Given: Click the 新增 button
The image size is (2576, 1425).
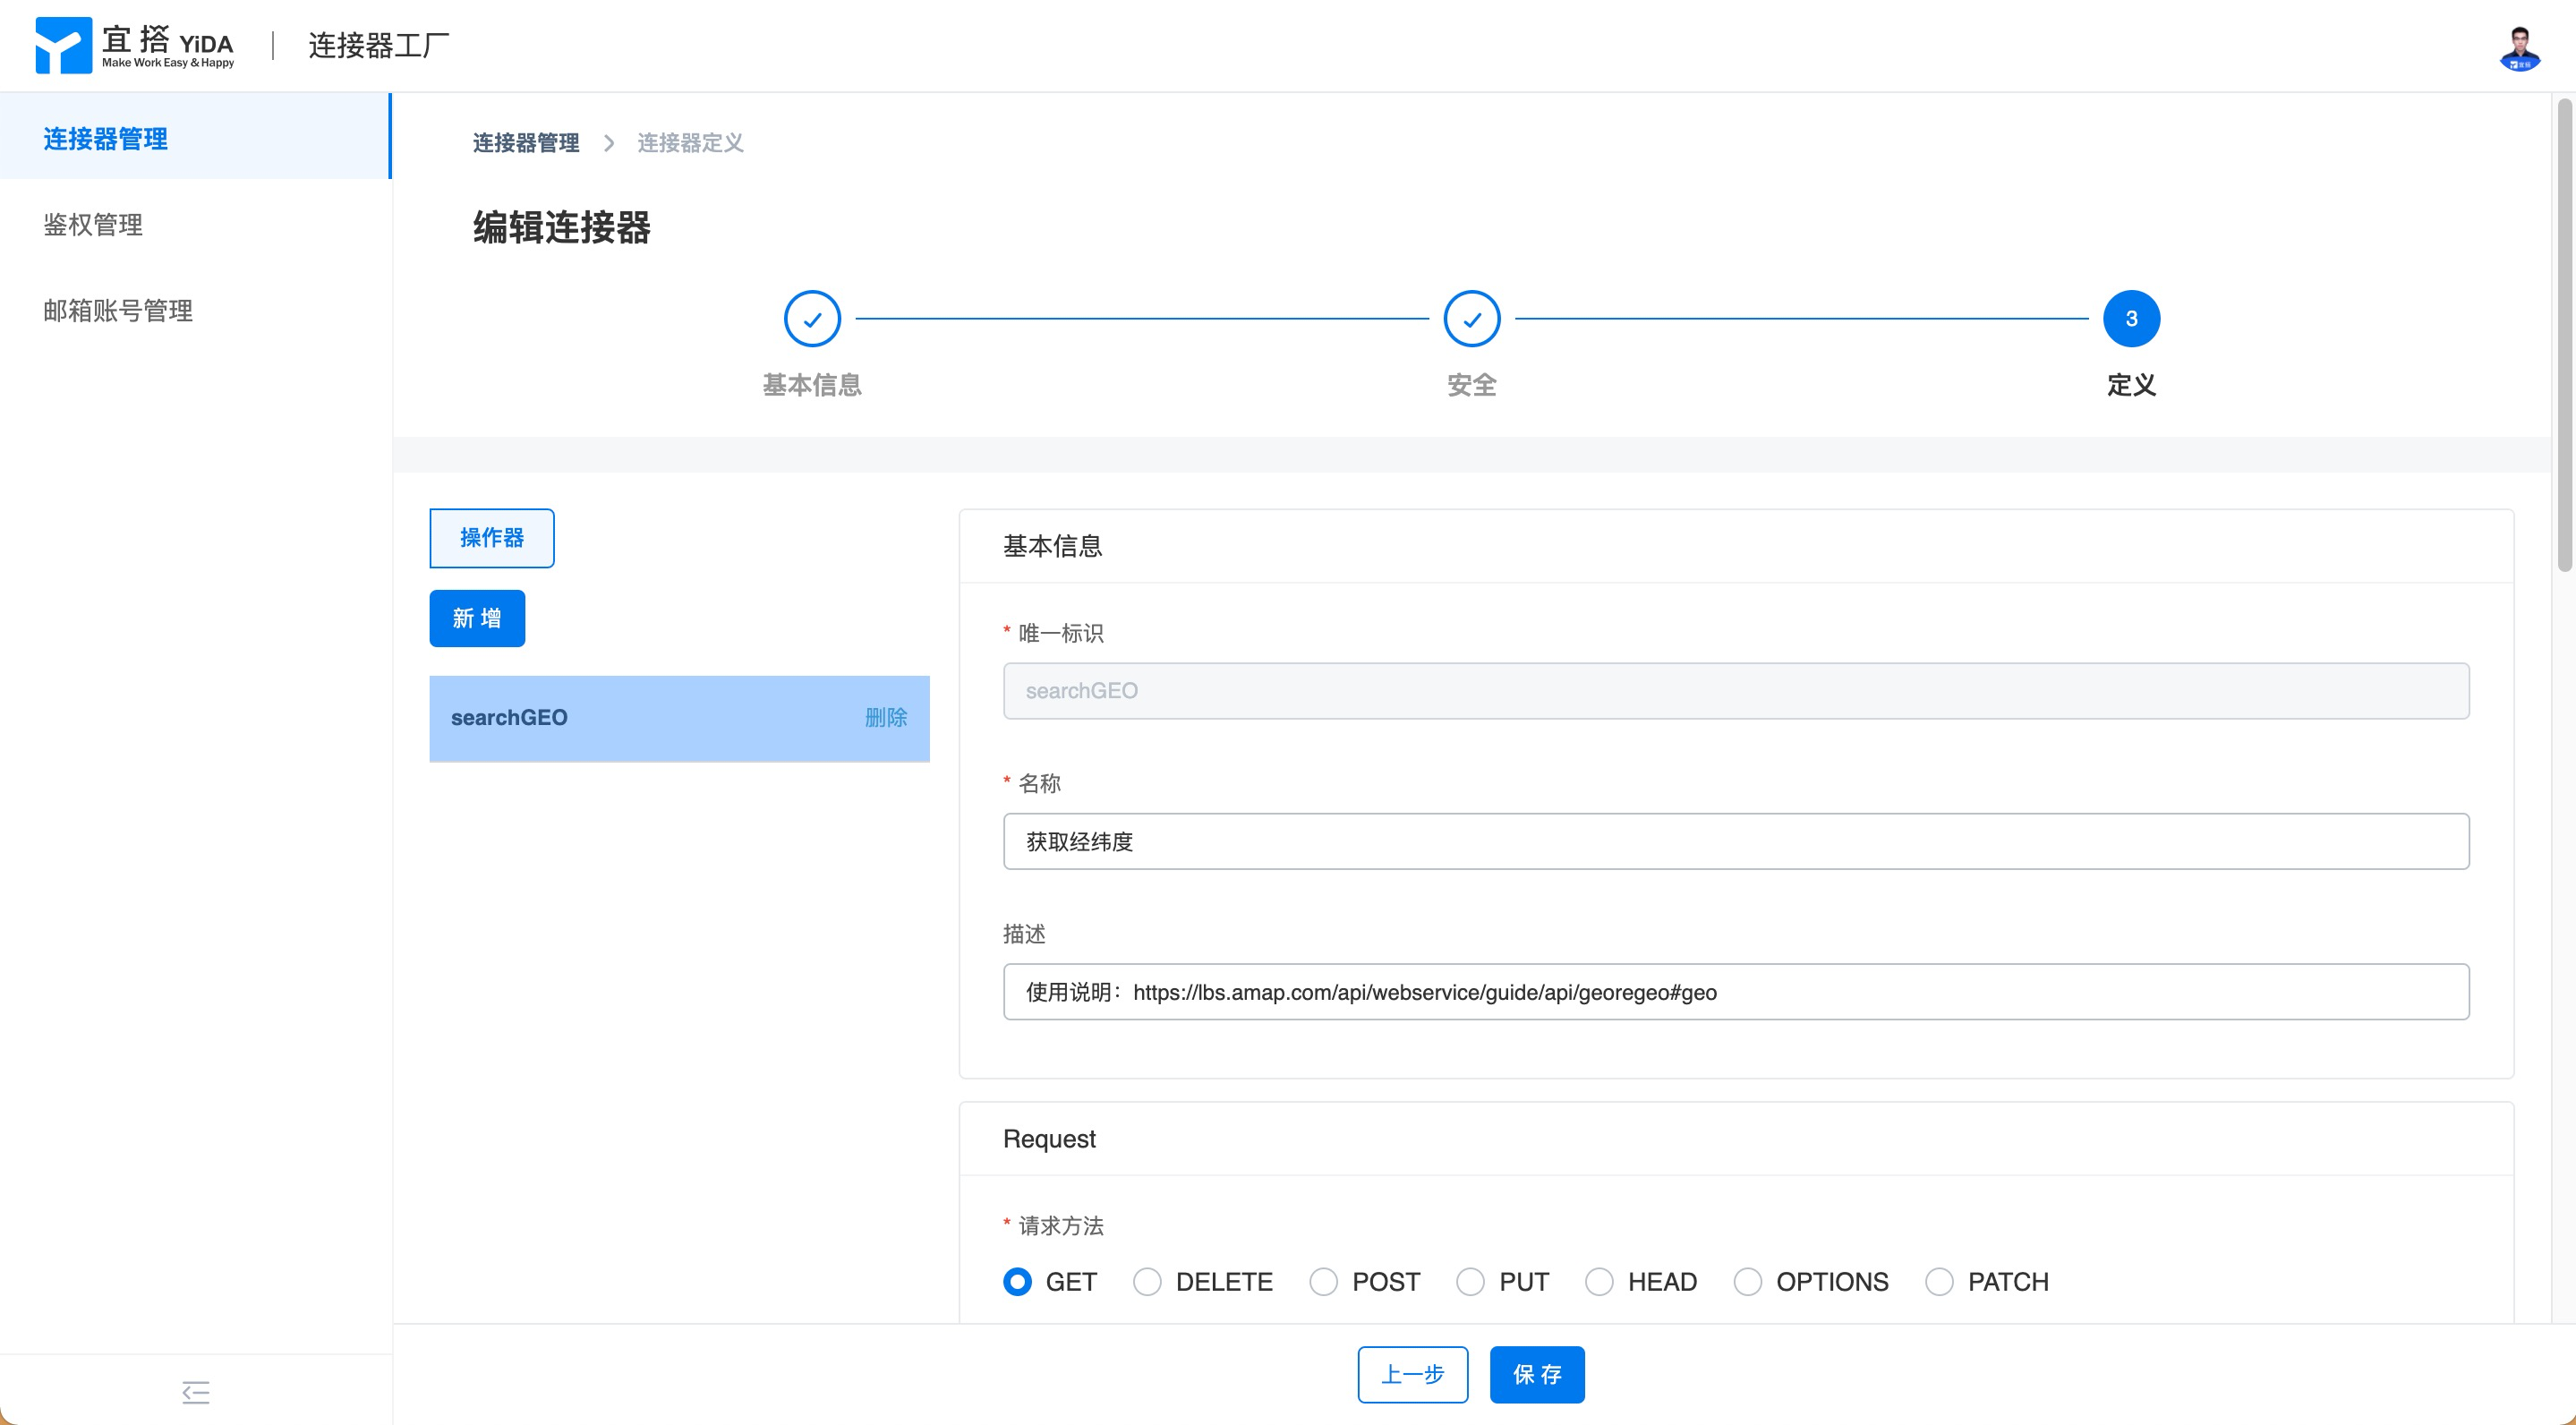Looking at the screenshot, I should (x=477, y=618).
